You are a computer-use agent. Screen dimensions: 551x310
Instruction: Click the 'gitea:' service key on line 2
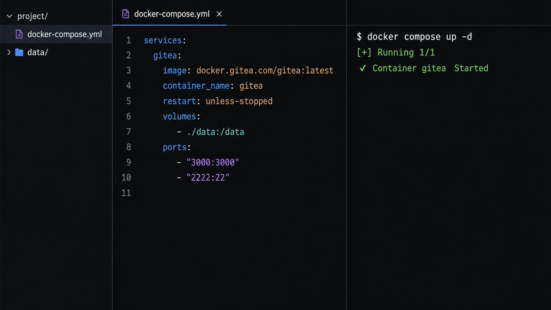pyautogui.click(x=167, y=55)
